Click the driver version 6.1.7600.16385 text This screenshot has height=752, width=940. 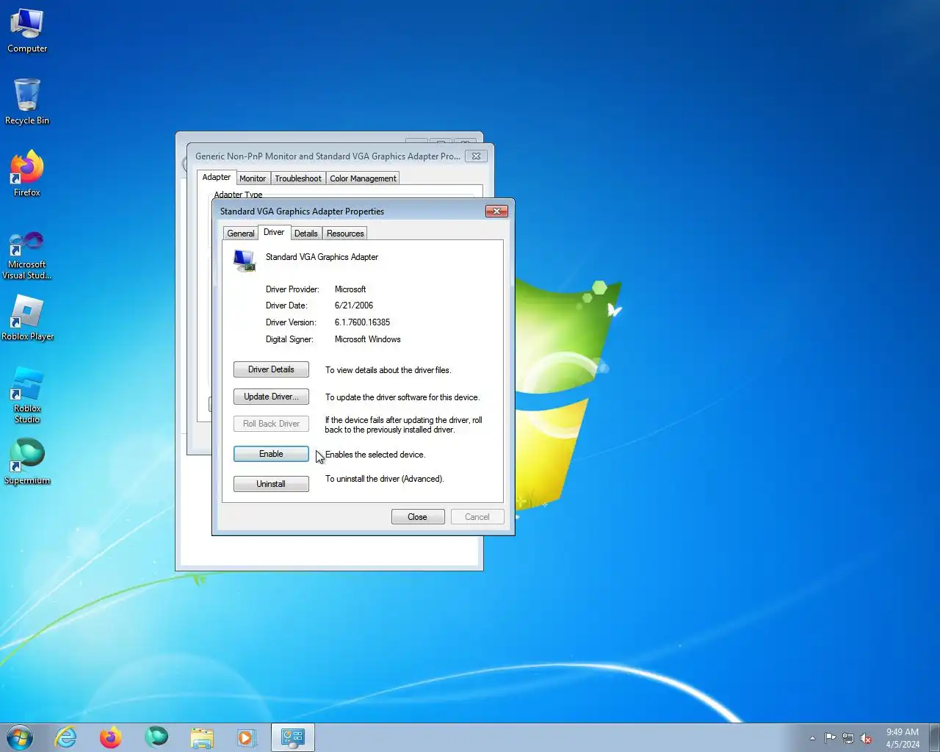pyautogui.click(x=362, y=322)
